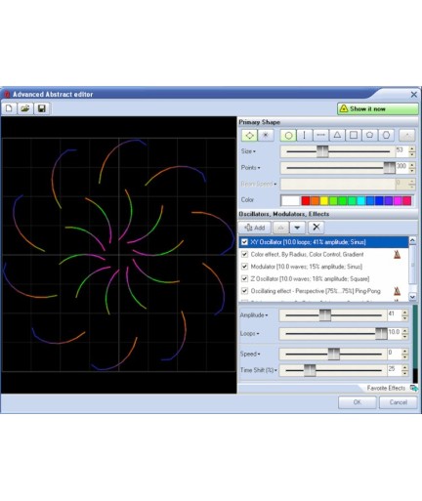The height and width of the screenshot is (501, 422).
Task: Expand the Amplitude parameter dropdown
Action: [x=267, y=315]
